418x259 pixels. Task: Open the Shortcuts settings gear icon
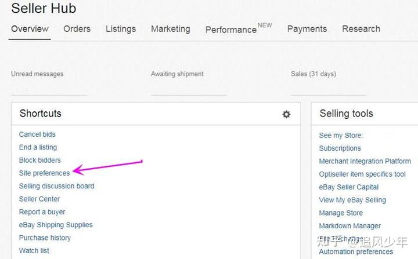click(286, 114)
